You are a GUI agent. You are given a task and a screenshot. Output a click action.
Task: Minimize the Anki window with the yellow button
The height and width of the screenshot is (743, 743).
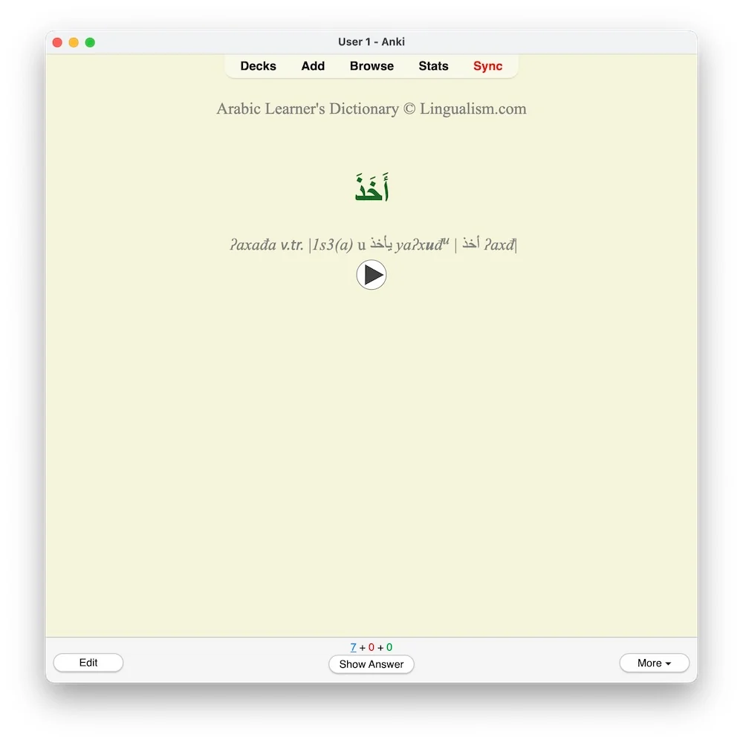(x=74, y=42)
